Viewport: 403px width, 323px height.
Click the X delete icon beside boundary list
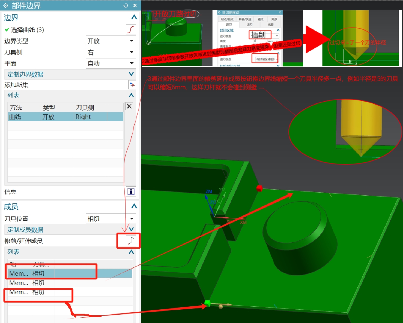click(x=129, y=106)
